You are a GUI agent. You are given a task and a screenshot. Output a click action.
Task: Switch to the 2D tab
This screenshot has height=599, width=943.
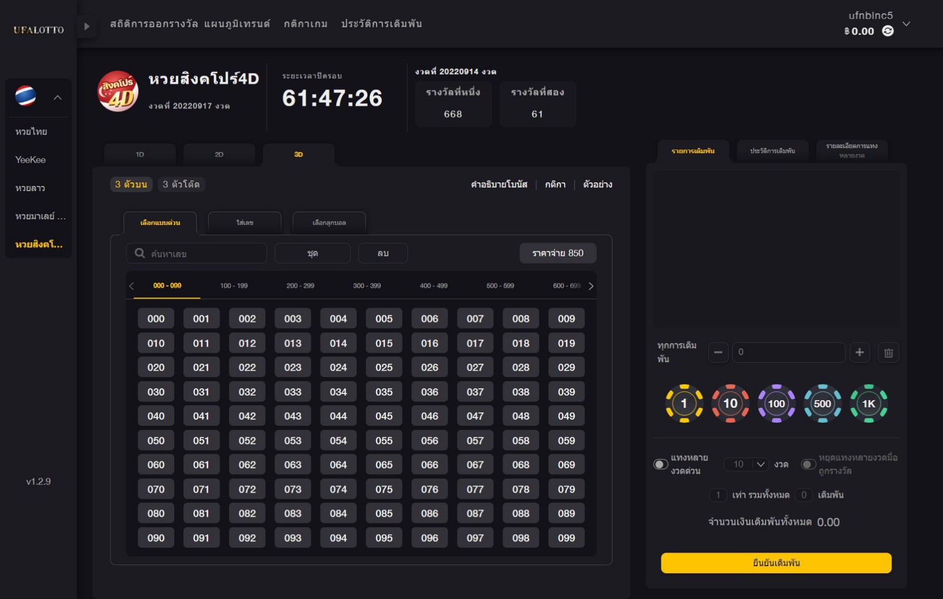point(219,154)
